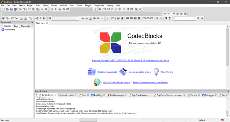Click the Find magnifier icon
This screenshot has height=122, width=230.
[43, 9]
